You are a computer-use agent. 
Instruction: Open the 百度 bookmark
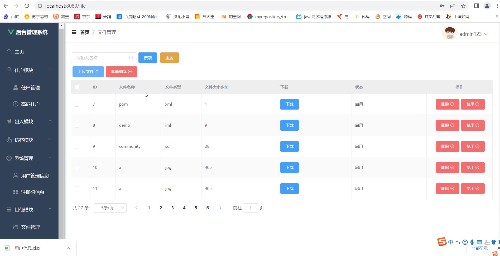point(11,17)
